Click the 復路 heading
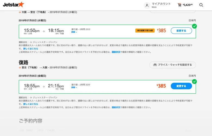The image size is (212, 136). pyautogui.click(x=24, y=62)
